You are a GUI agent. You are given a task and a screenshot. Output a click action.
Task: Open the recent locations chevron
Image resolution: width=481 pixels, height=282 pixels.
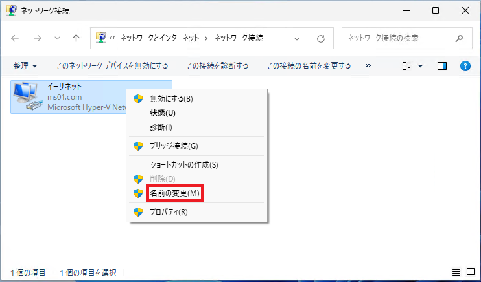57,39
